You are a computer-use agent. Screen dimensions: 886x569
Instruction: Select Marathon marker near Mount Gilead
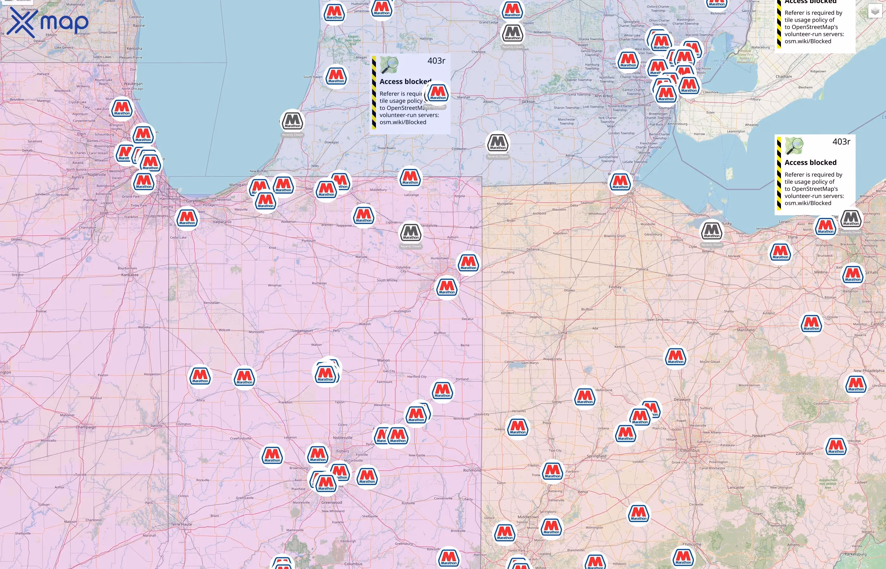(x=676, y=357)
